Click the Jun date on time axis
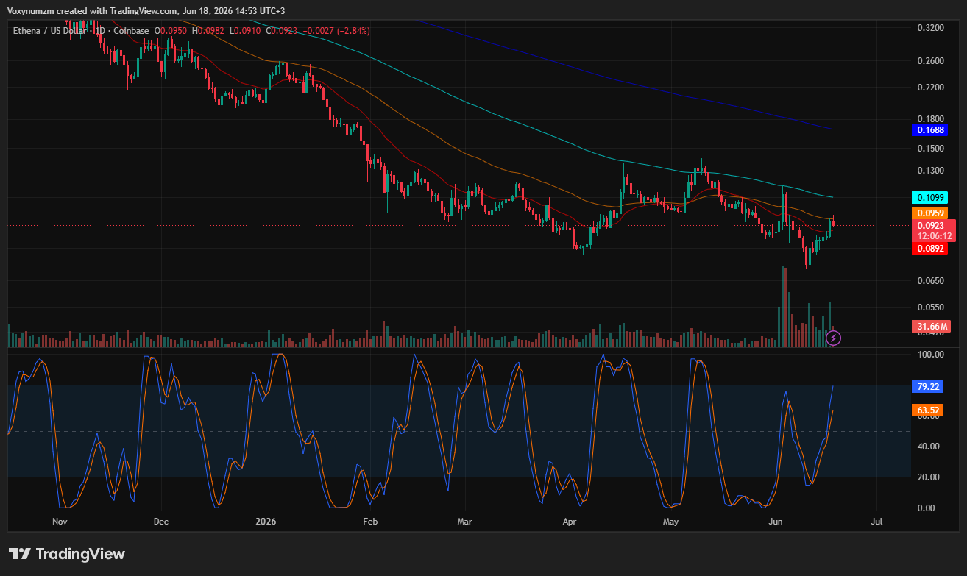967x576 pixels. [775, 521]
